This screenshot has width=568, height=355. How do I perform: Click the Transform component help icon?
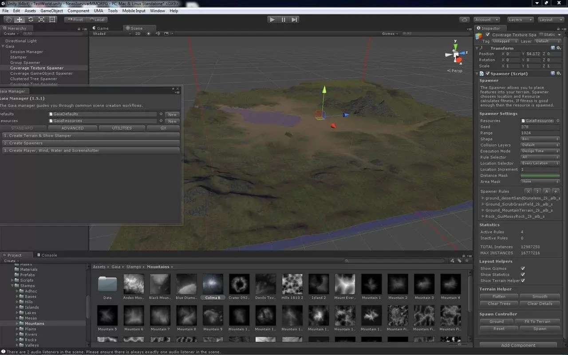[552, 48]
